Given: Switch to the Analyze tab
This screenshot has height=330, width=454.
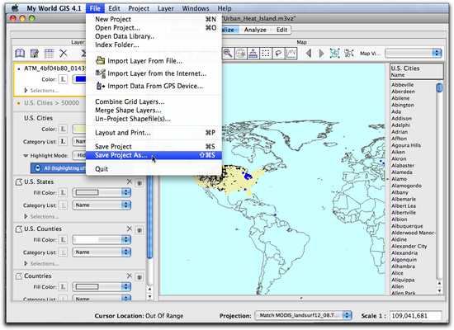Looking at the screenshot, I should pyautogui.click(x=255, y=30).
